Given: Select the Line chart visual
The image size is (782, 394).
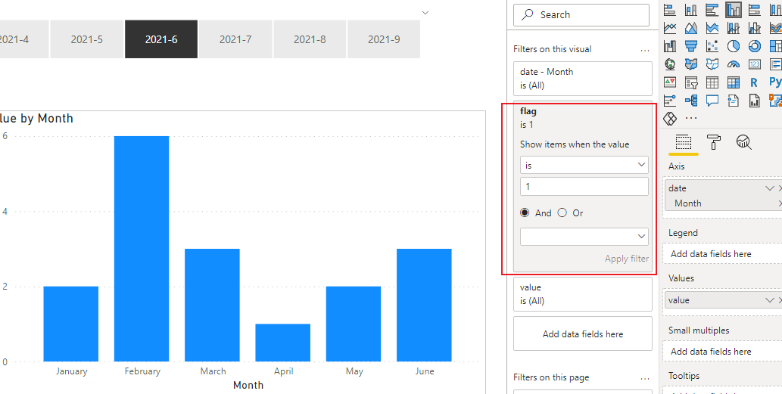Looking at the screenshot, I should click(x=670, y=28).
